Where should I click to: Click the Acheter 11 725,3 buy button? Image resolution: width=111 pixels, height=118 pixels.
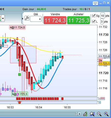click(78, 20)
